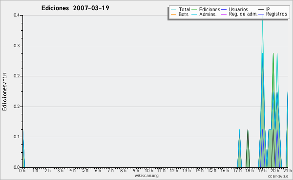
Task: Click the 0.1 y-axis value
Action: tap(17, 137)
